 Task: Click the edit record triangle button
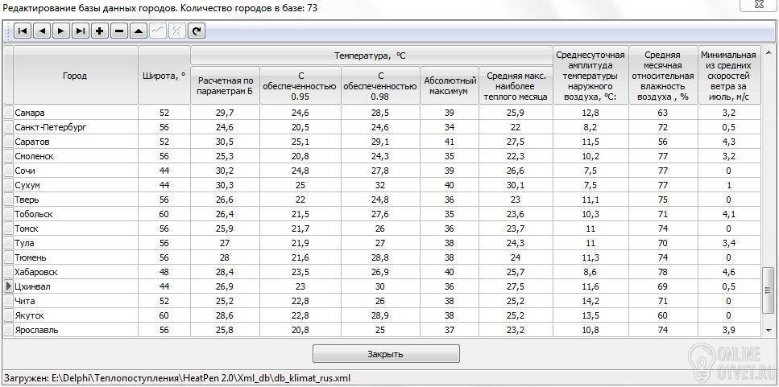[139, 31]
